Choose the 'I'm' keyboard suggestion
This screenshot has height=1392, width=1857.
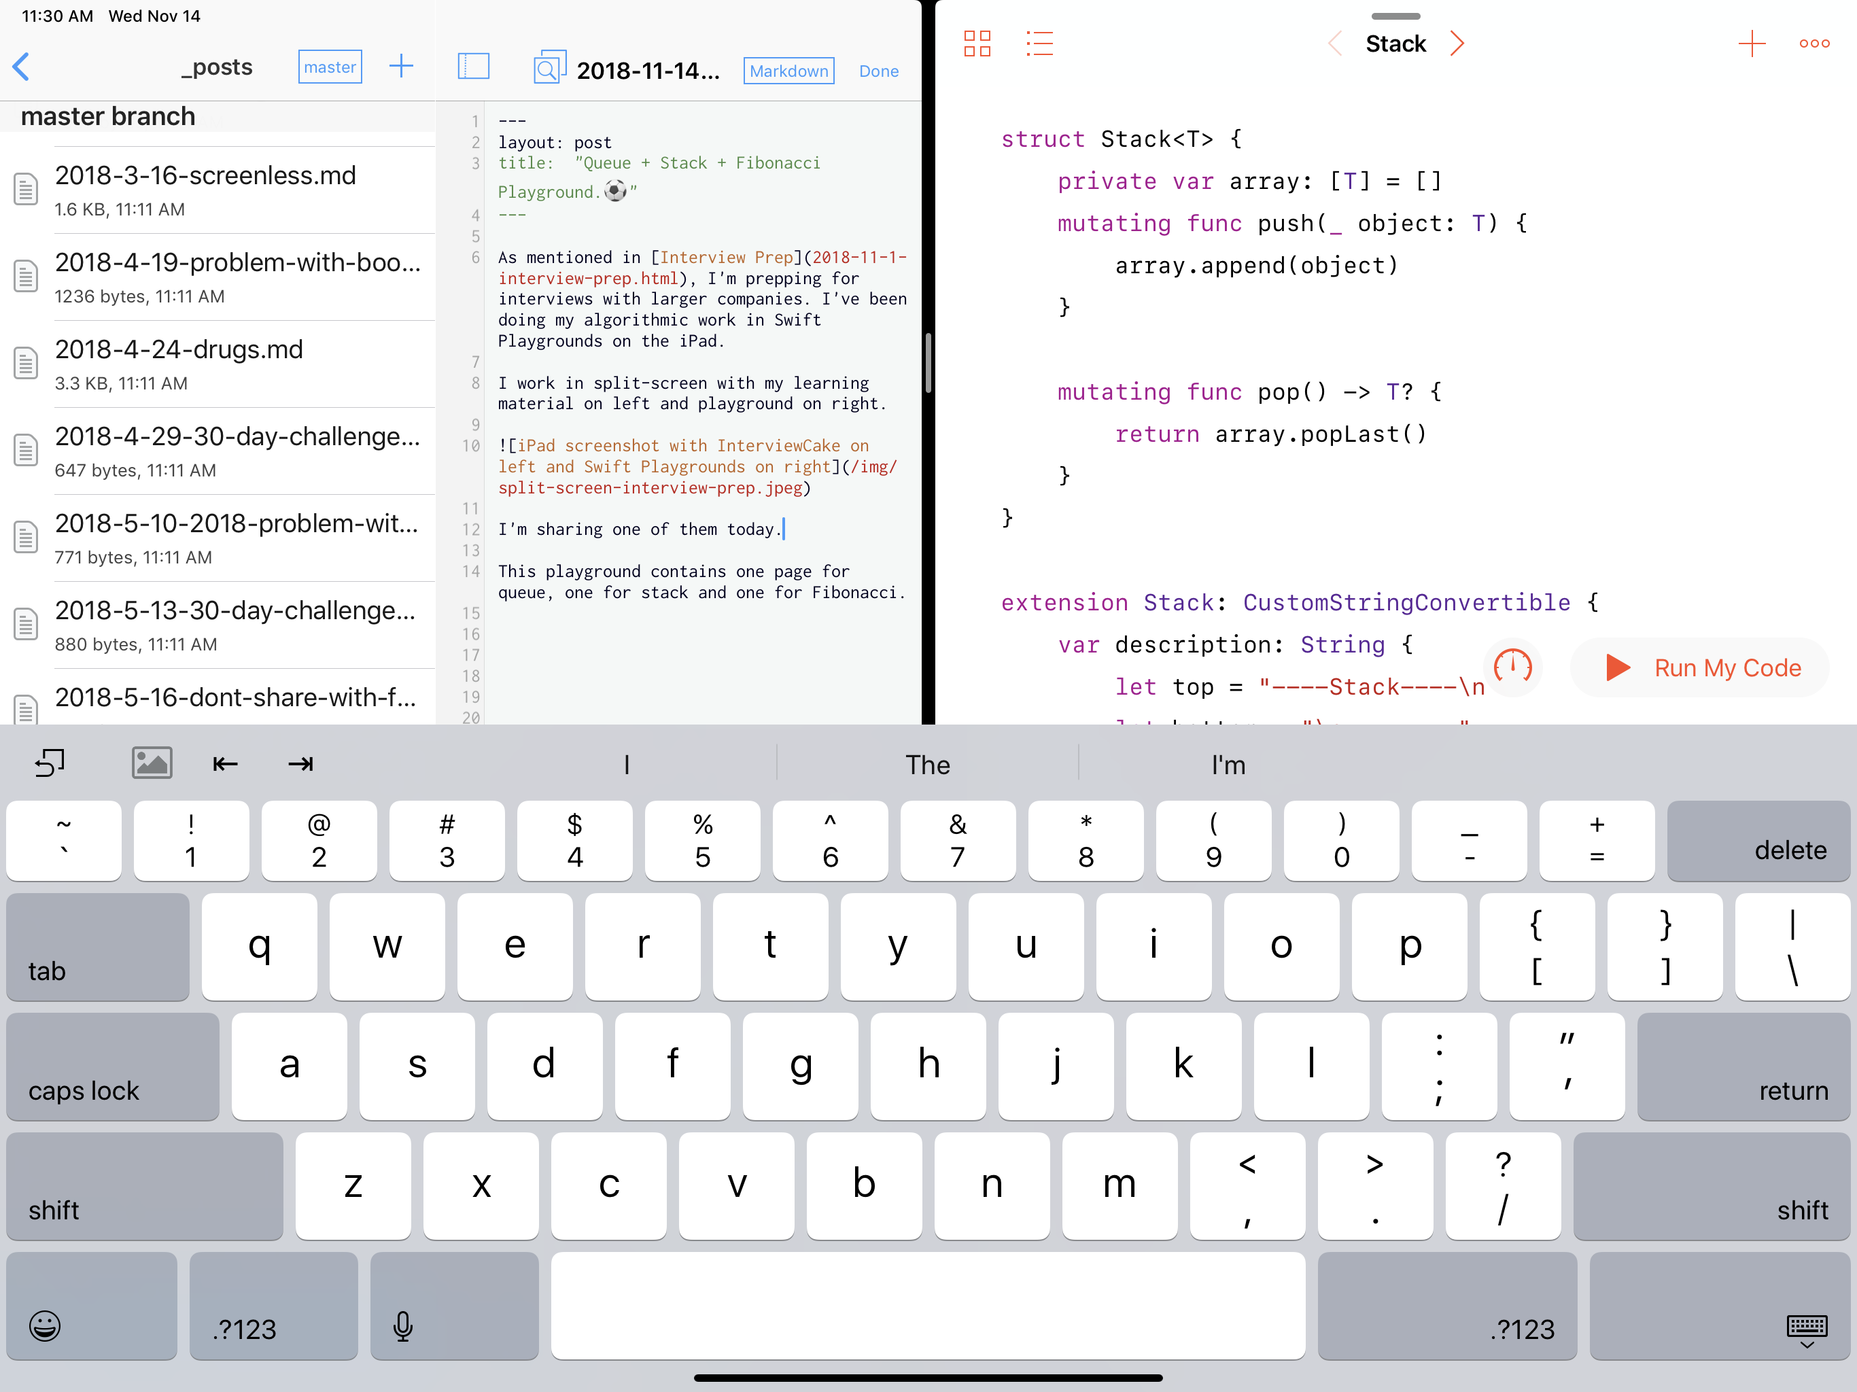[1228, 764]
